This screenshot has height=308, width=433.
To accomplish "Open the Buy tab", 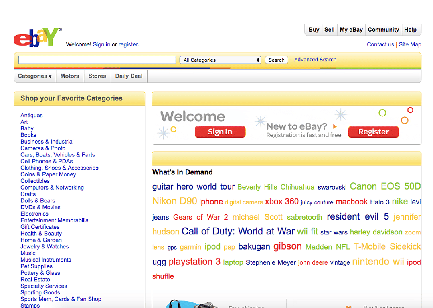I will (314, 30).
